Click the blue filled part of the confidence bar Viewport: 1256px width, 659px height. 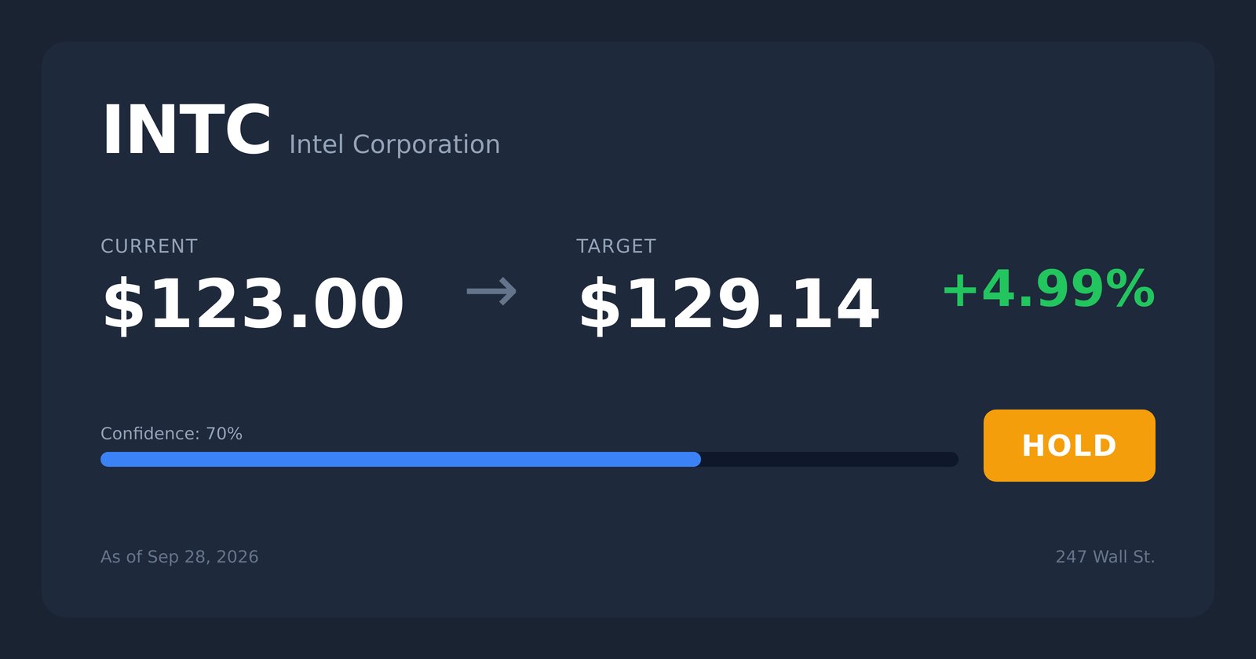(x=400, y=459)
